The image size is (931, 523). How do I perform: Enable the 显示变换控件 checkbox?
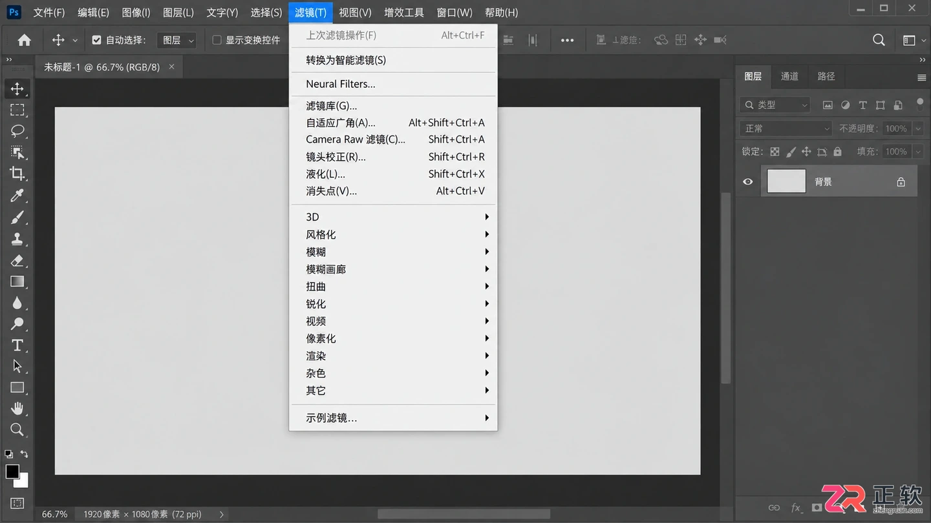[x=217, y=40]
